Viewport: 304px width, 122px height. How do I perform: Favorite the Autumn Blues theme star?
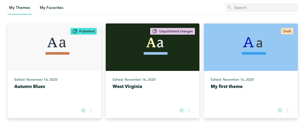tap(83, 110)
